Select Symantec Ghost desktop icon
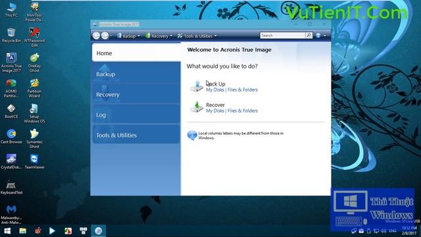Viewport: 421px width, 237px height. 34,138
